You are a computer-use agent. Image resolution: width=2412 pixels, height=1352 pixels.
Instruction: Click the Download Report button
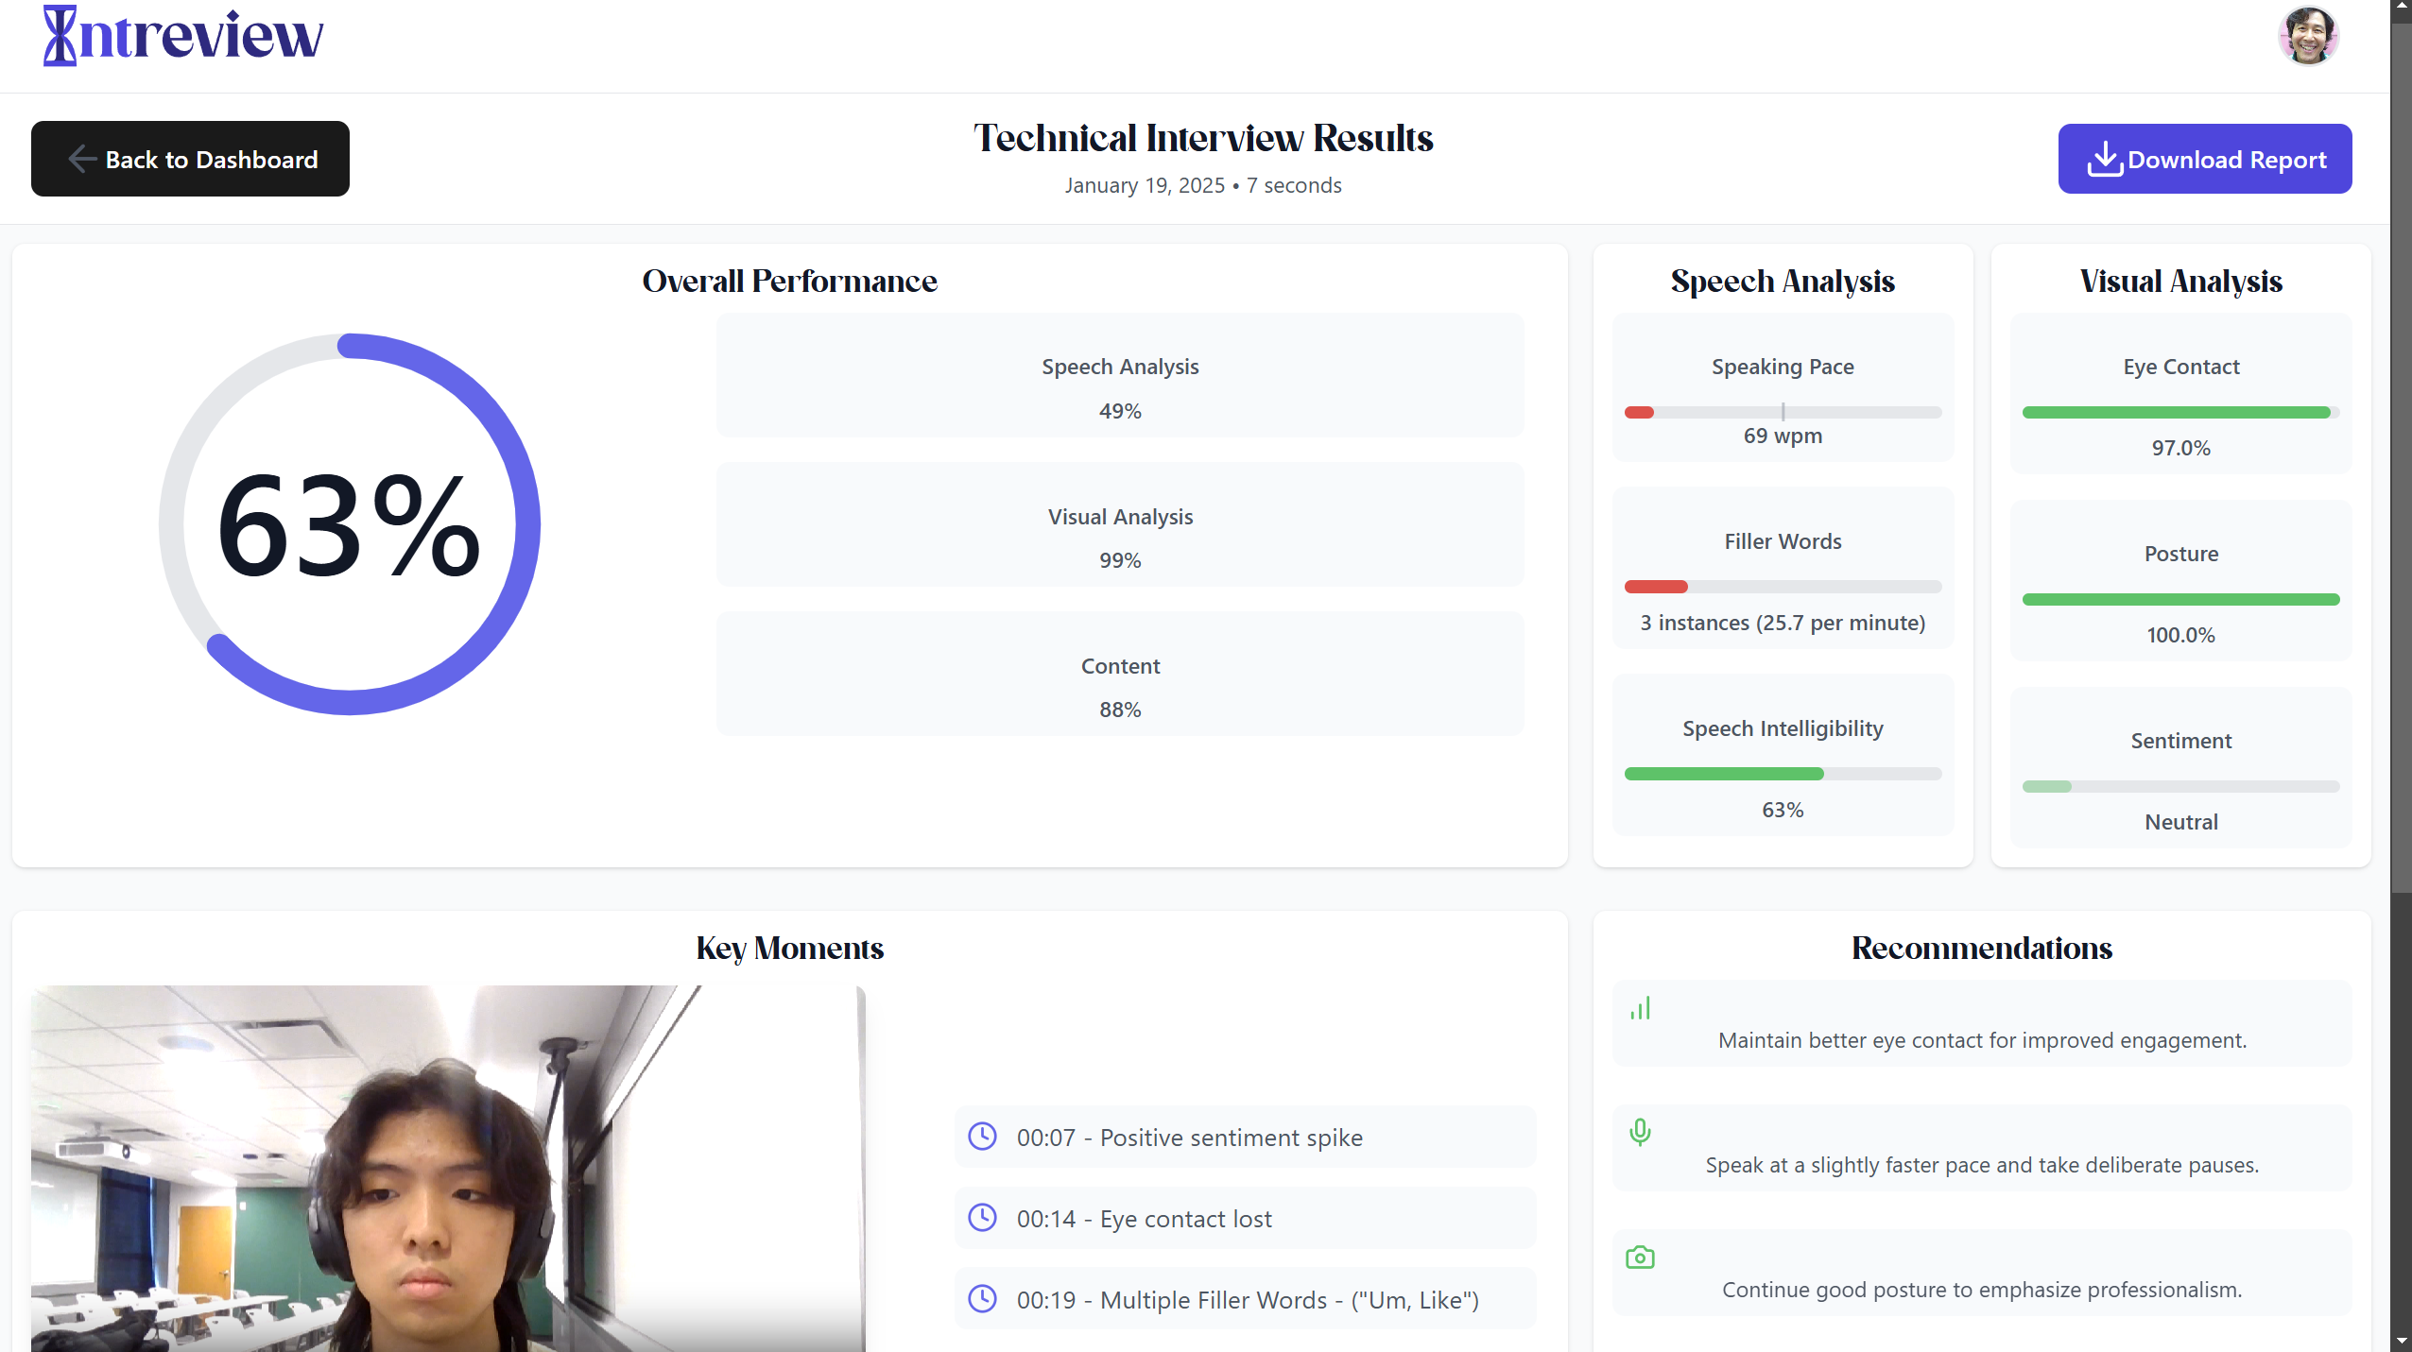(x=2204, y=159)
